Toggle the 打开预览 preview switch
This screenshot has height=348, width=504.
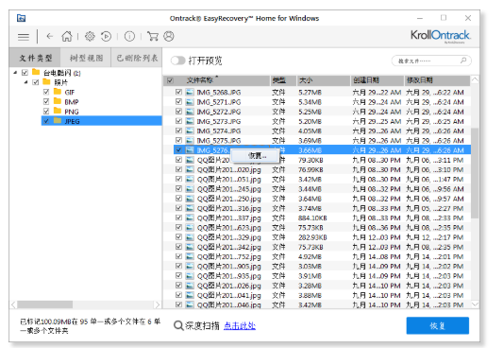(177, 61)
